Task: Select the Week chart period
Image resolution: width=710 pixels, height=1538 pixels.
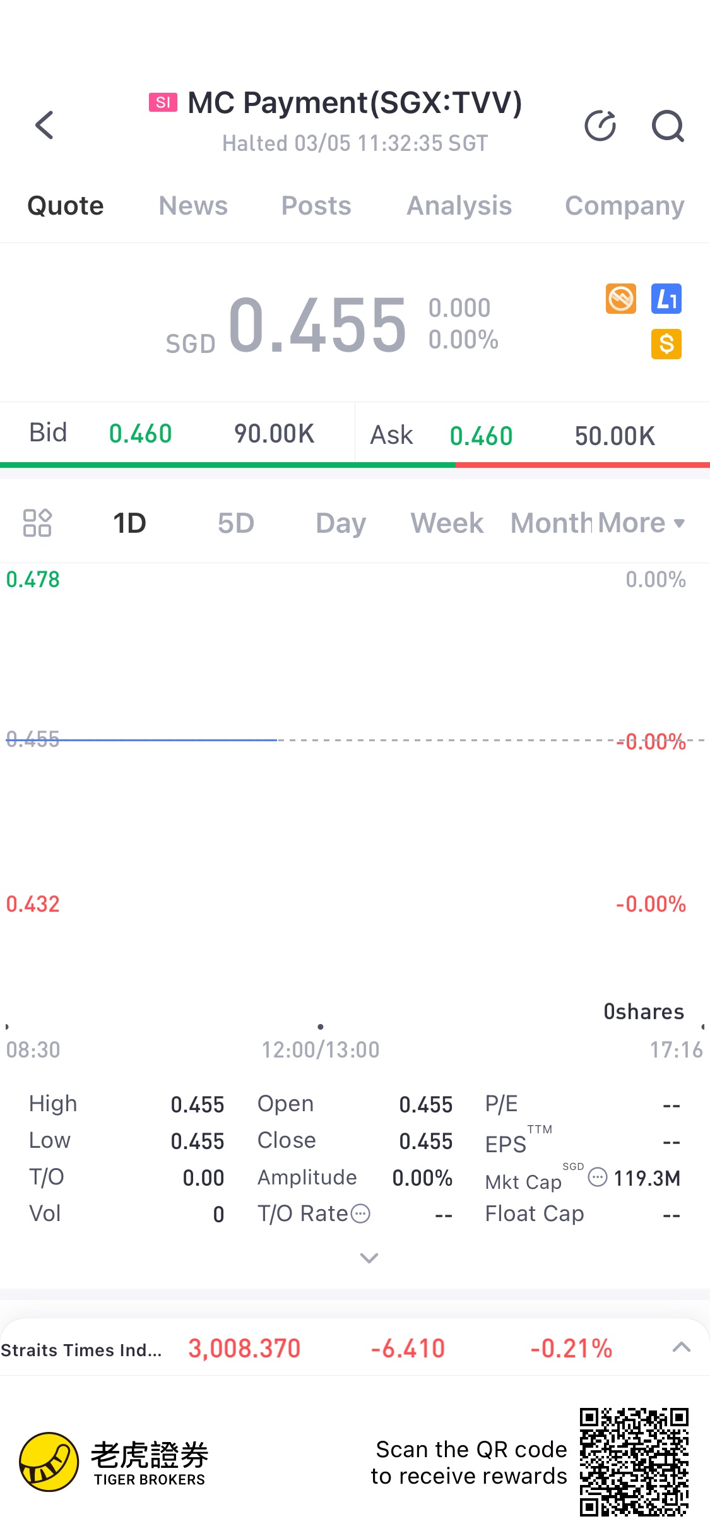Action: (x=447, y=523)
